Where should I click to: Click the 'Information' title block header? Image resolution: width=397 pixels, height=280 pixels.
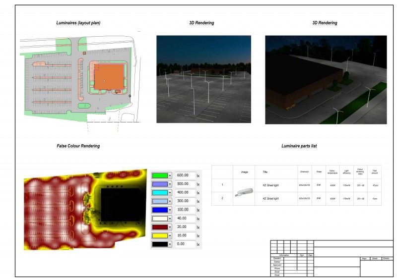(x=284, y=255)
